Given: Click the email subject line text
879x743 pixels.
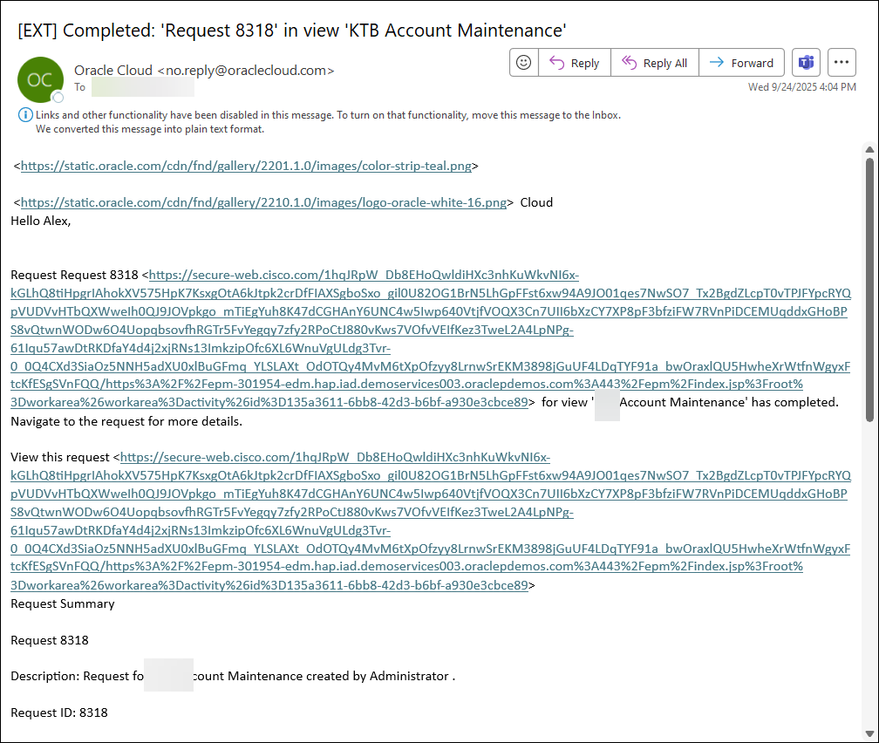Looking at the screenshot, I should coord(292,31).
